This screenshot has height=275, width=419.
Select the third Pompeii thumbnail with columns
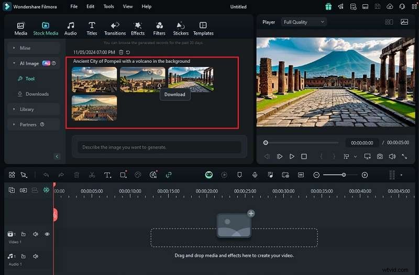point(191,79)
